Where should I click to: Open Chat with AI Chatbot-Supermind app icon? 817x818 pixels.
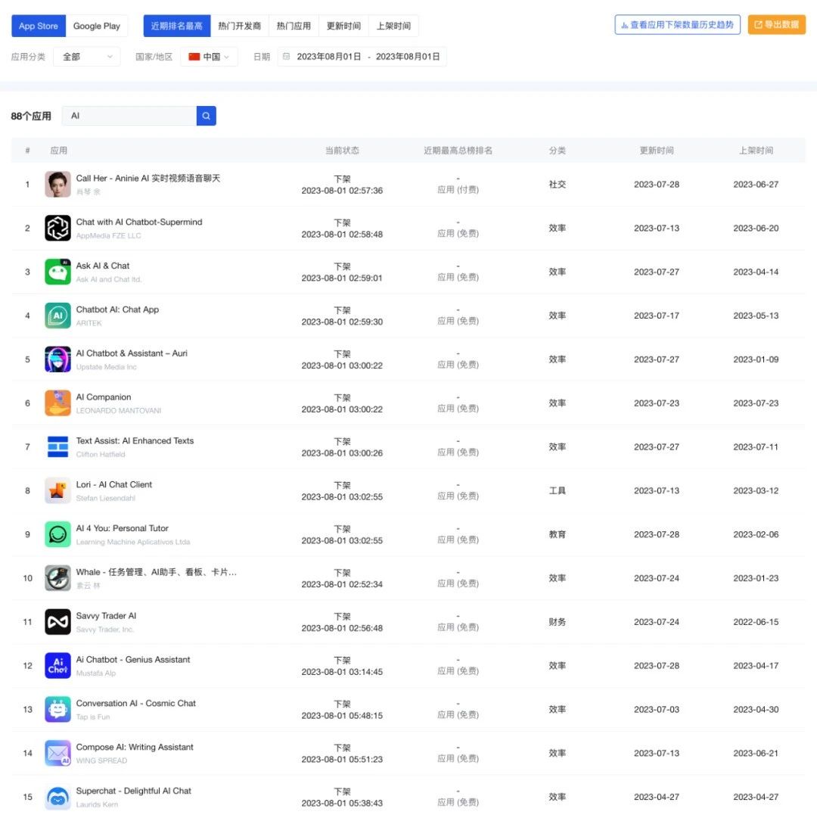coord(58,228)
